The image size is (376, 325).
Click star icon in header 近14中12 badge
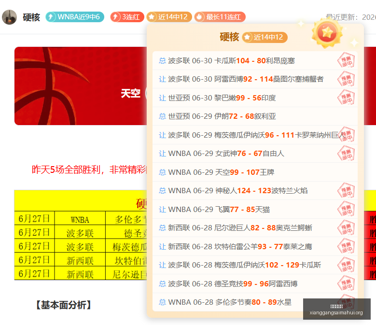(x=152, y=17)
